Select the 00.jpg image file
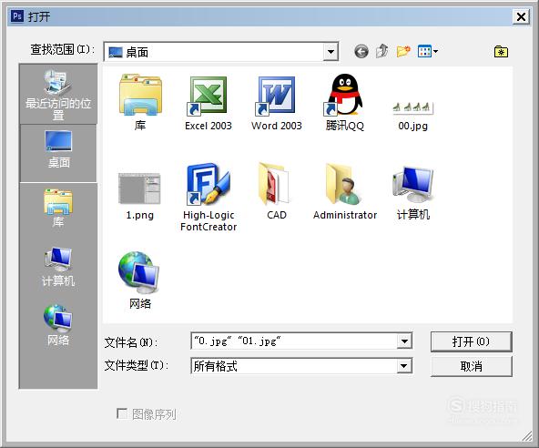 click(x=412, y=116)
